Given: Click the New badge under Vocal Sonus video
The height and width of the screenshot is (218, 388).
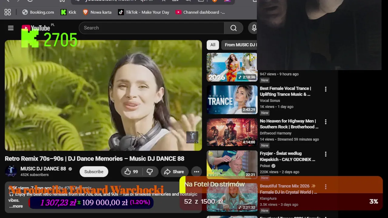Looking at the screenshot, I should 265,113.
